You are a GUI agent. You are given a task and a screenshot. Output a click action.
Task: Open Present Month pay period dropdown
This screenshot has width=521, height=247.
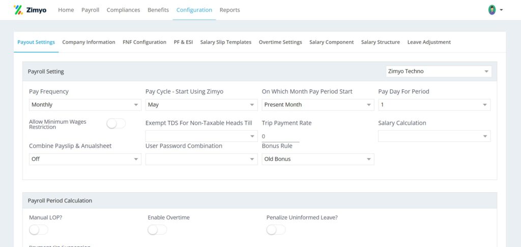318,104
